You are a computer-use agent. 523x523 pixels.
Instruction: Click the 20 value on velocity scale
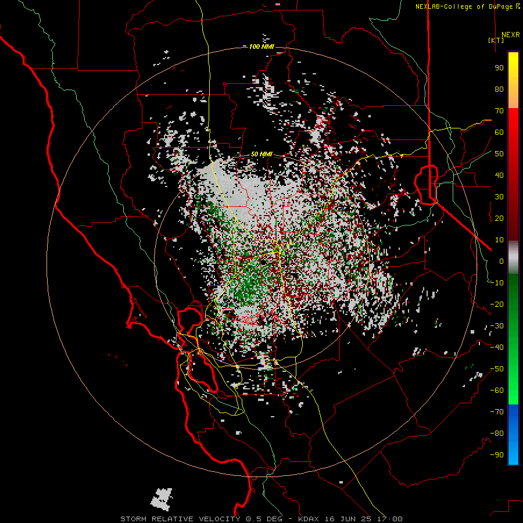click(499, 218)
